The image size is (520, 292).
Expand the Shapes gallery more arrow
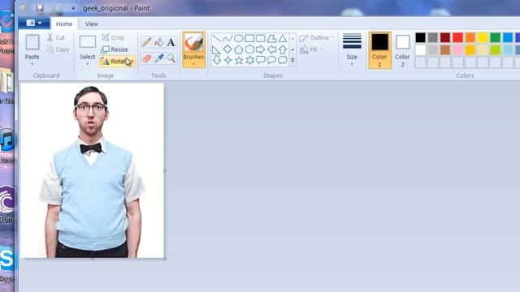coord(292,60)
